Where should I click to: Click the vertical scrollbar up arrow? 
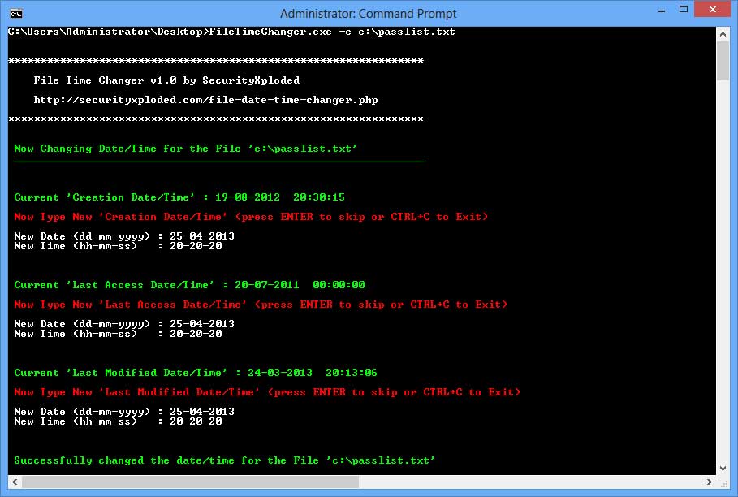pyautogui.click(x=721, y=33)
